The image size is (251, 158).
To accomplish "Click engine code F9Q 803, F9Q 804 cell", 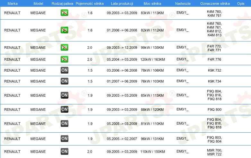I will coord(214,139).
